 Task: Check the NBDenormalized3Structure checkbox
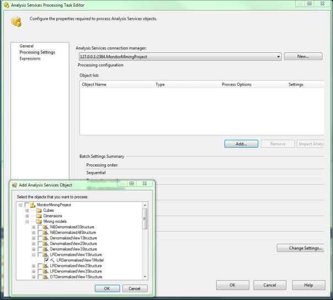[40, 227]
